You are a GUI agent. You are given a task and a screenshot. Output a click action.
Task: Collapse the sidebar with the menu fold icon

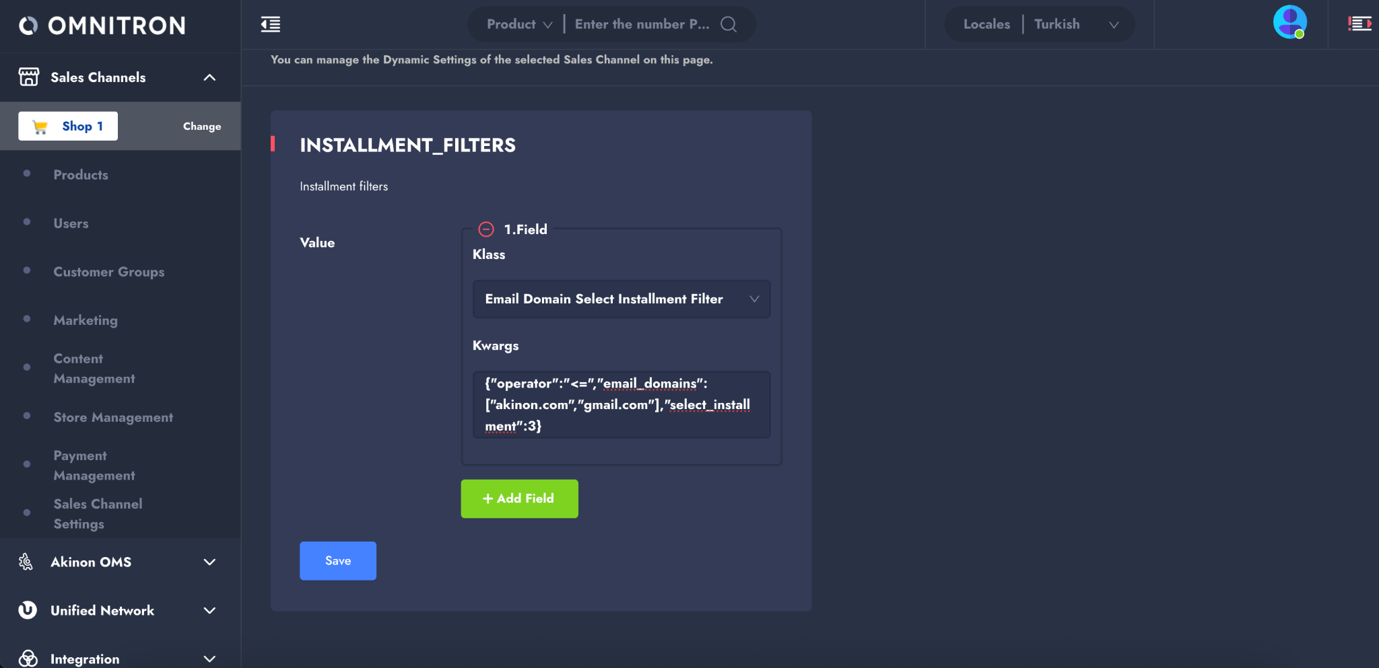[x=271, y=25]
